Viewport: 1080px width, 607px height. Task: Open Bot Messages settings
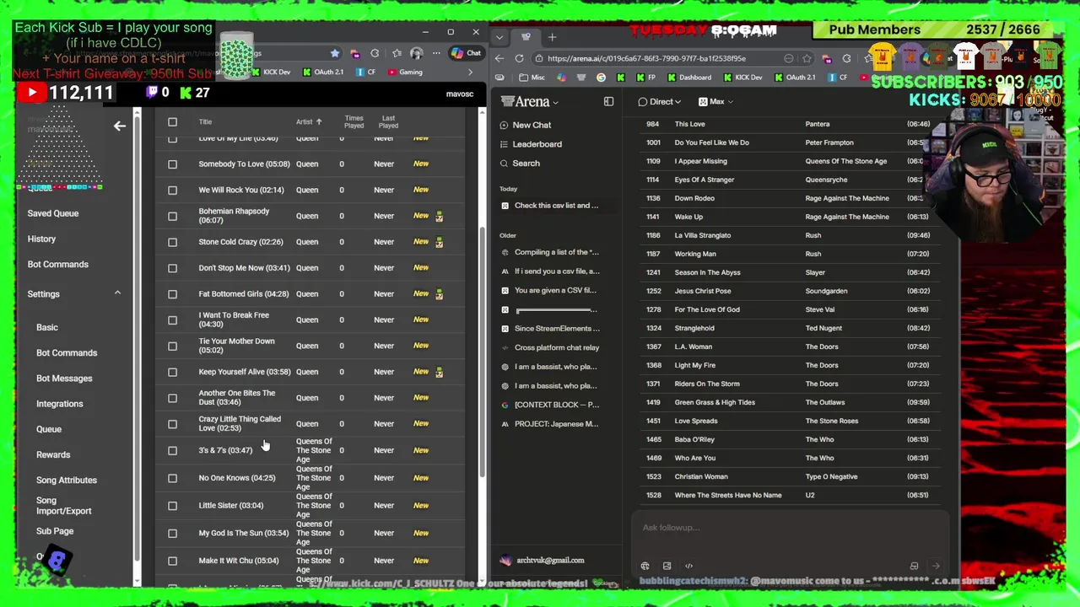coord(64,379)
